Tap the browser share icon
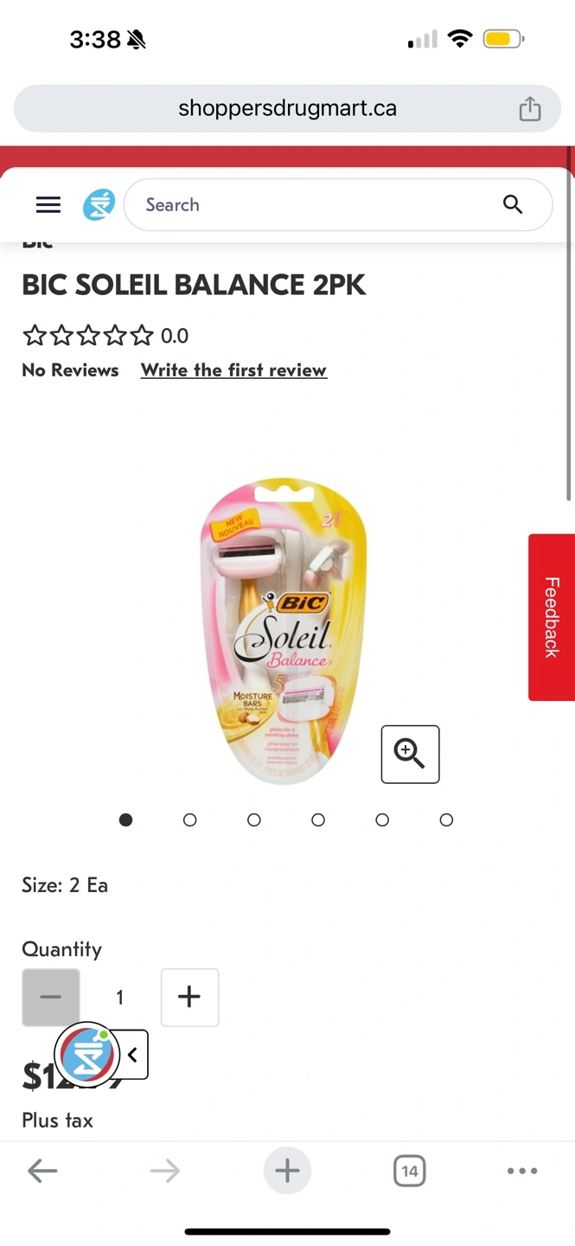The width and height of the screenshot is (575, 1246). (x=529, y=109)
